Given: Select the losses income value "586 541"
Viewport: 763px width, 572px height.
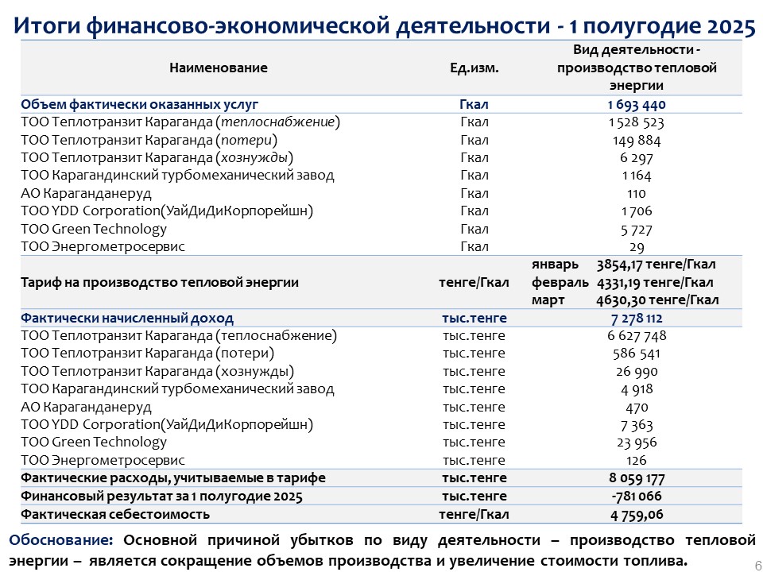Looking at the screenshot, I should 637,354.
